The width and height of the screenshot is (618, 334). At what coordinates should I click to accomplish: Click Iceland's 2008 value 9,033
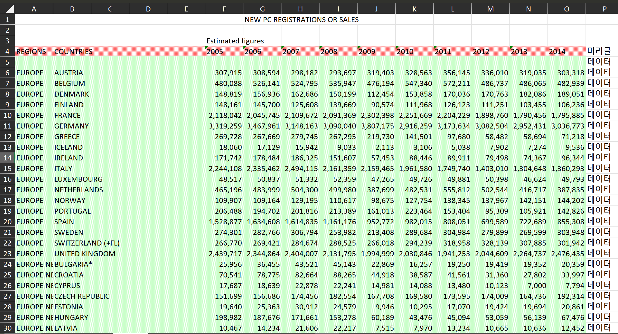(346, 148)
